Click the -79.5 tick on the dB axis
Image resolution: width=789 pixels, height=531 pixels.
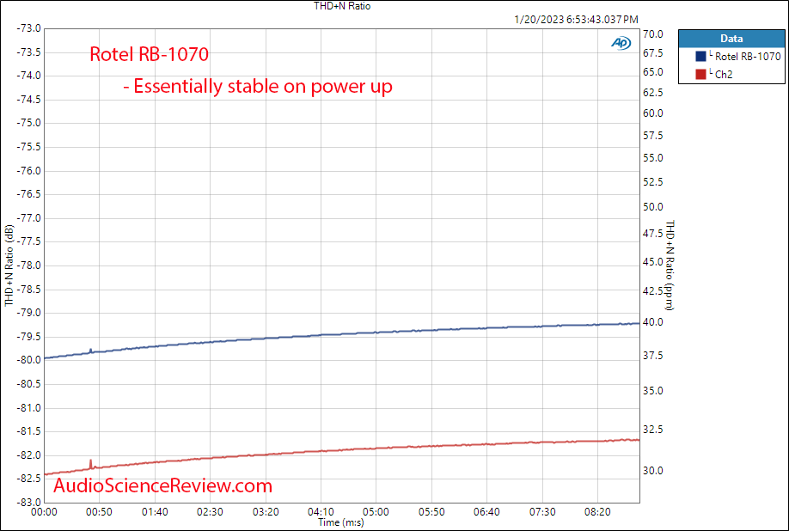tap(30, 337)
